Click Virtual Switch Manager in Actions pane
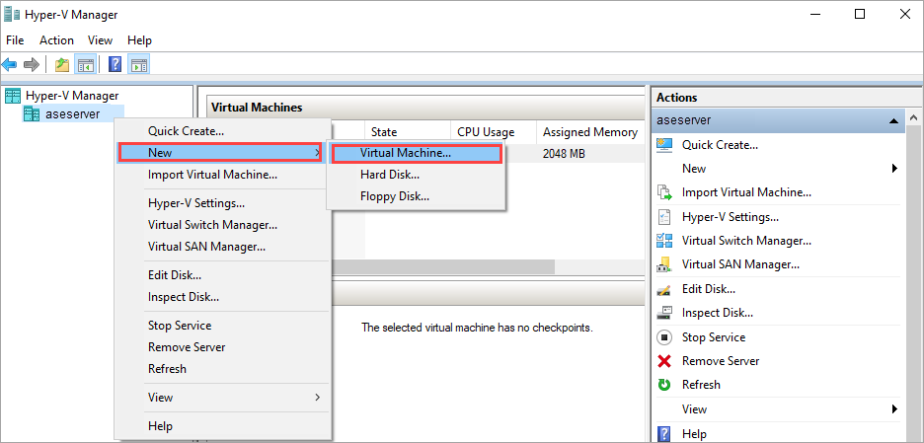924x443 pixels. [746, 241]
